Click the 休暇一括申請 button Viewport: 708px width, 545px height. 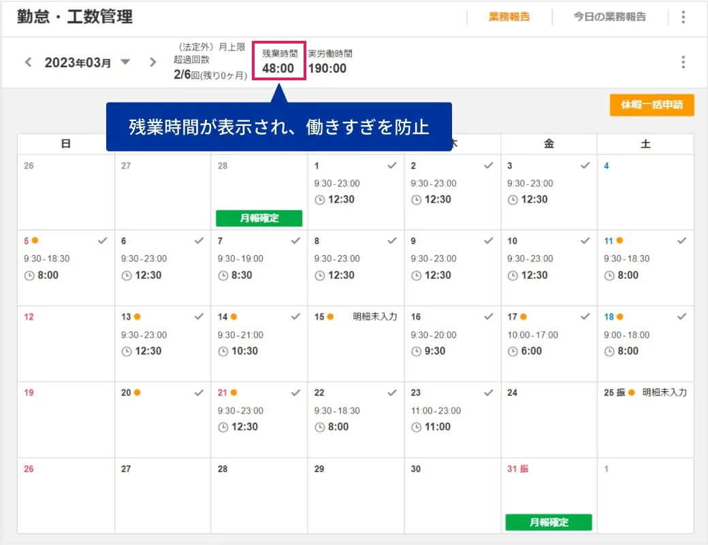pos(651,105)
